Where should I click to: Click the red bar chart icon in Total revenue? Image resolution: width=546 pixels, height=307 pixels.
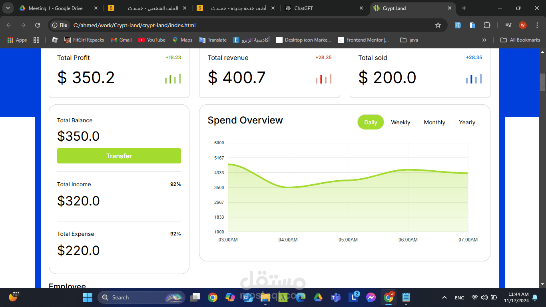pos(323,78)
